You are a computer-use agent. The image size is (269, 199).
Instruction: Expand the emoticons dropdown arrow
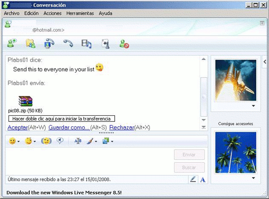[x=19, y=141]
